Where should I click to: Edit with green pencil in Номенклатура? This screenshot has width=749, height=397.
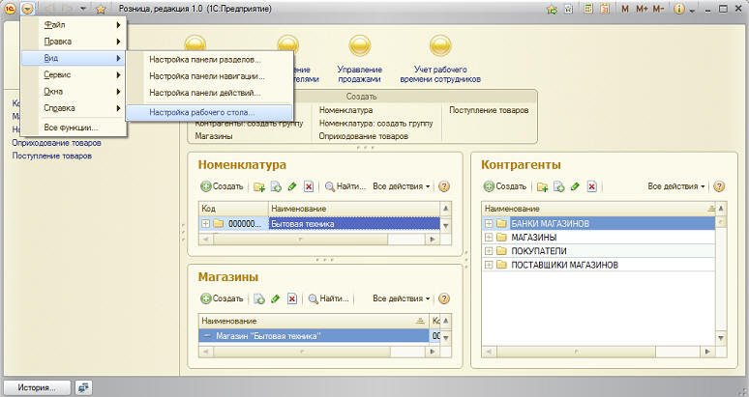[x=292, y=186]
